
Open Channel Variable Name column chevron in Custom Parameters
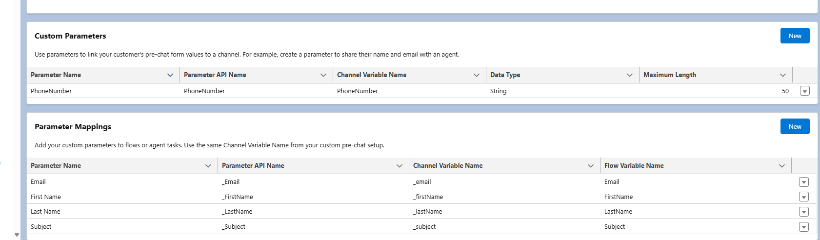tap(477, 75)
